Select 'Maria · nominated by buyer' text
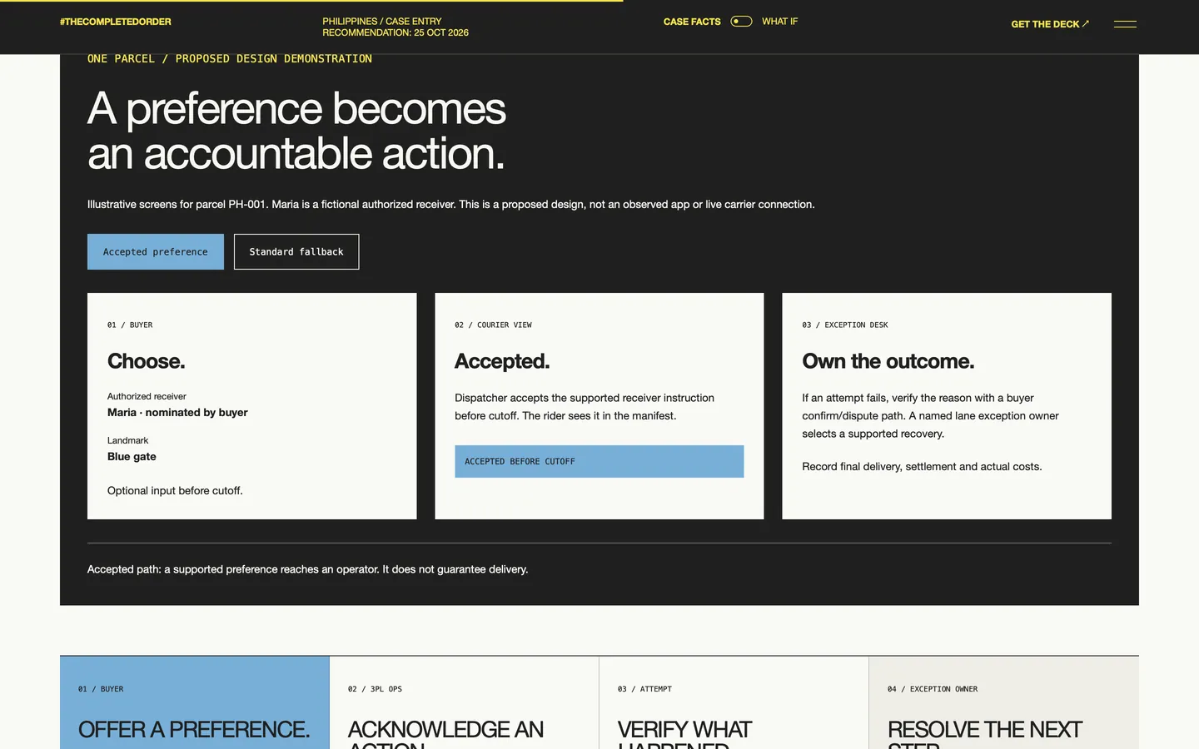Image resolution: width=1199 pixels, height=749 pixels. (177, 413)
